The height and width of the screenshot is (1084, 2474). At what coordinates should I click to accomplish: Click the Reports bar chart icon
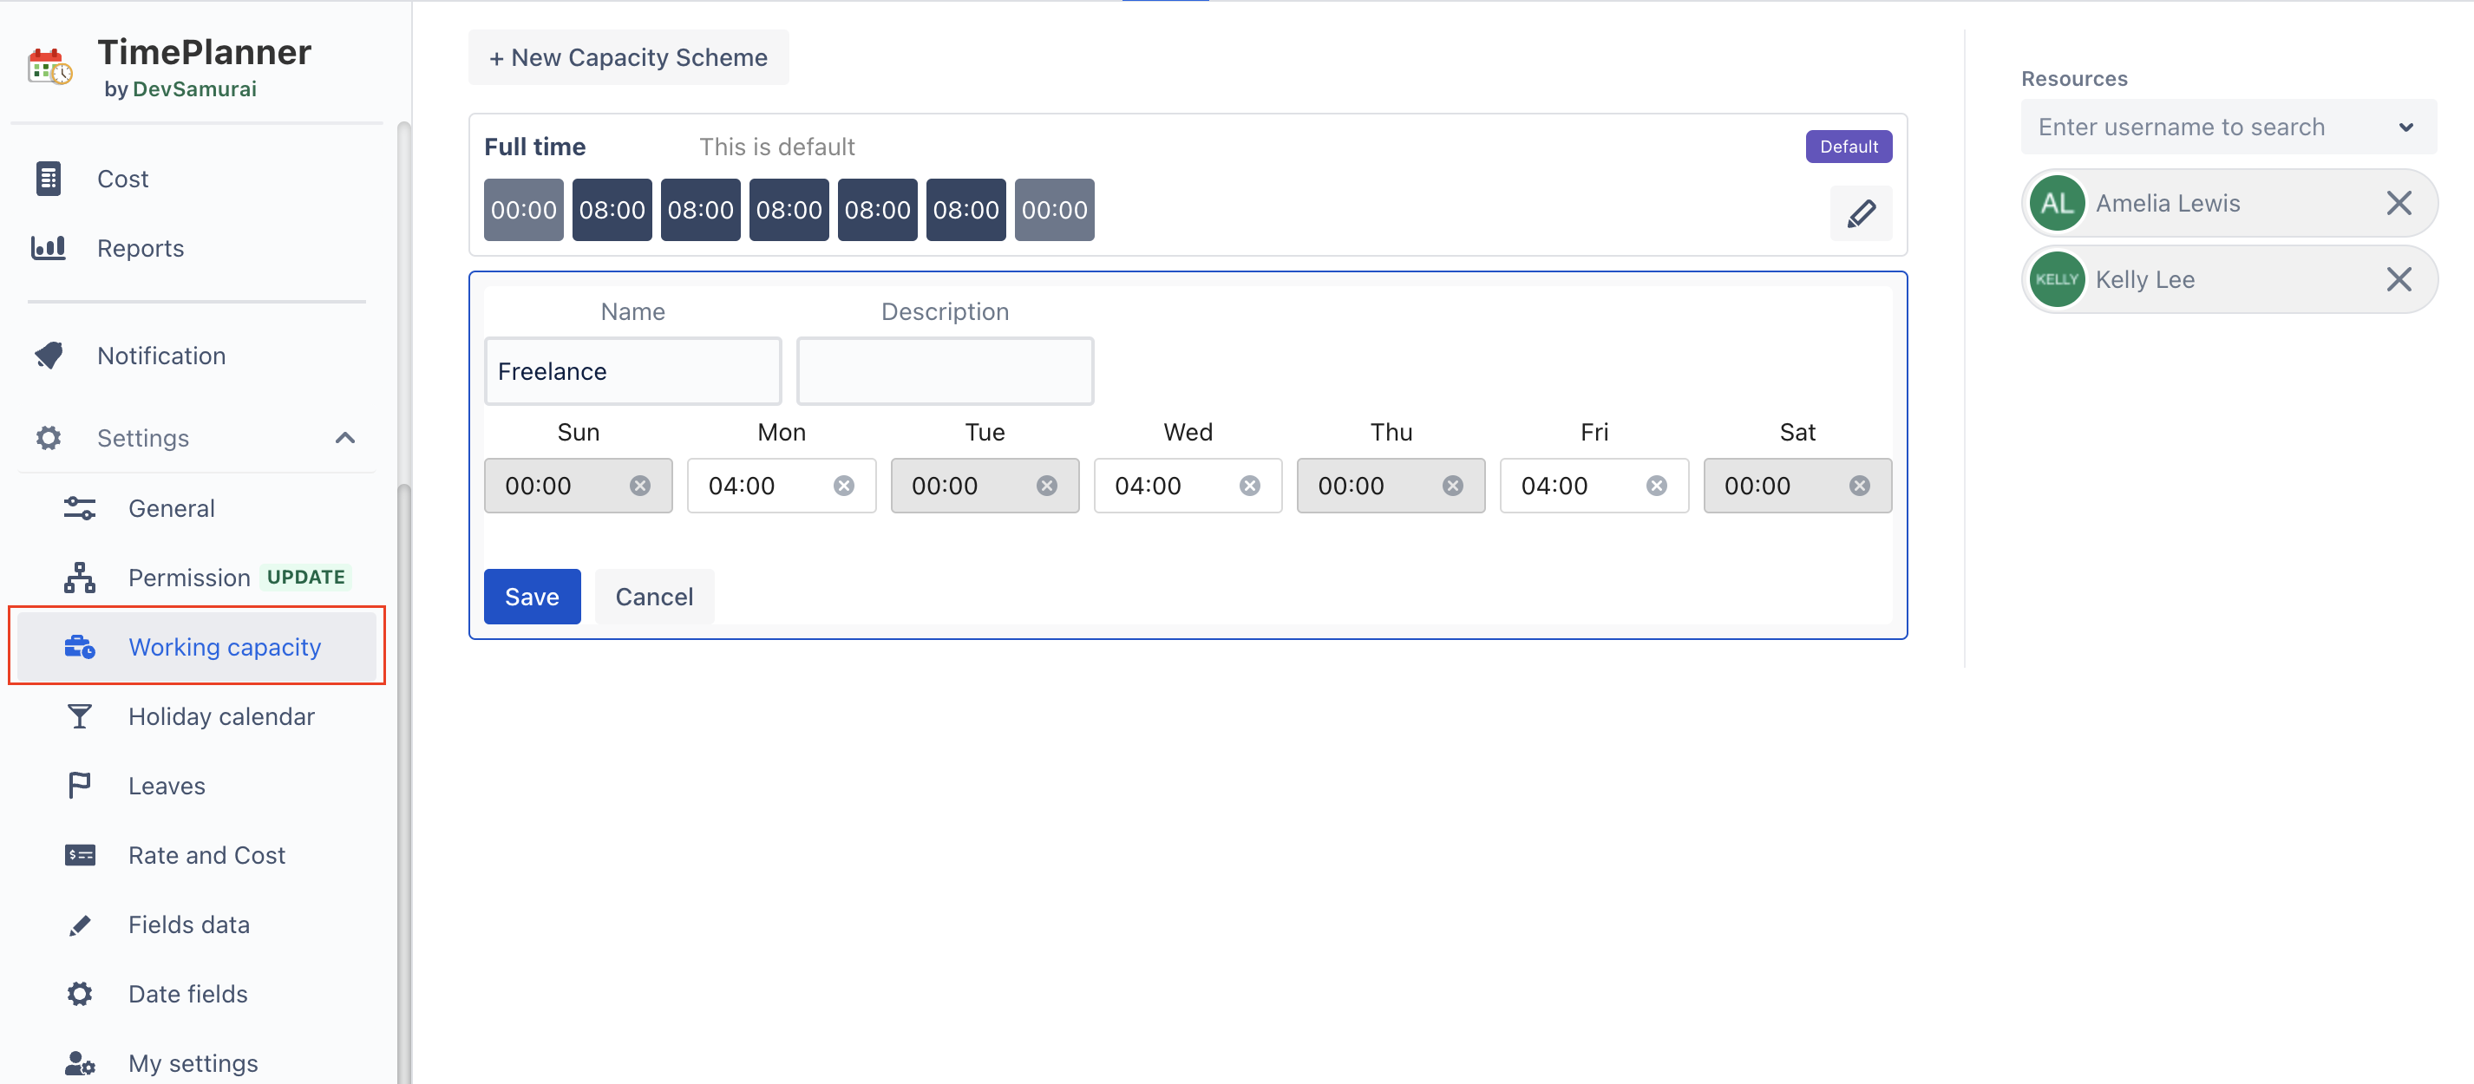[48, 248]
